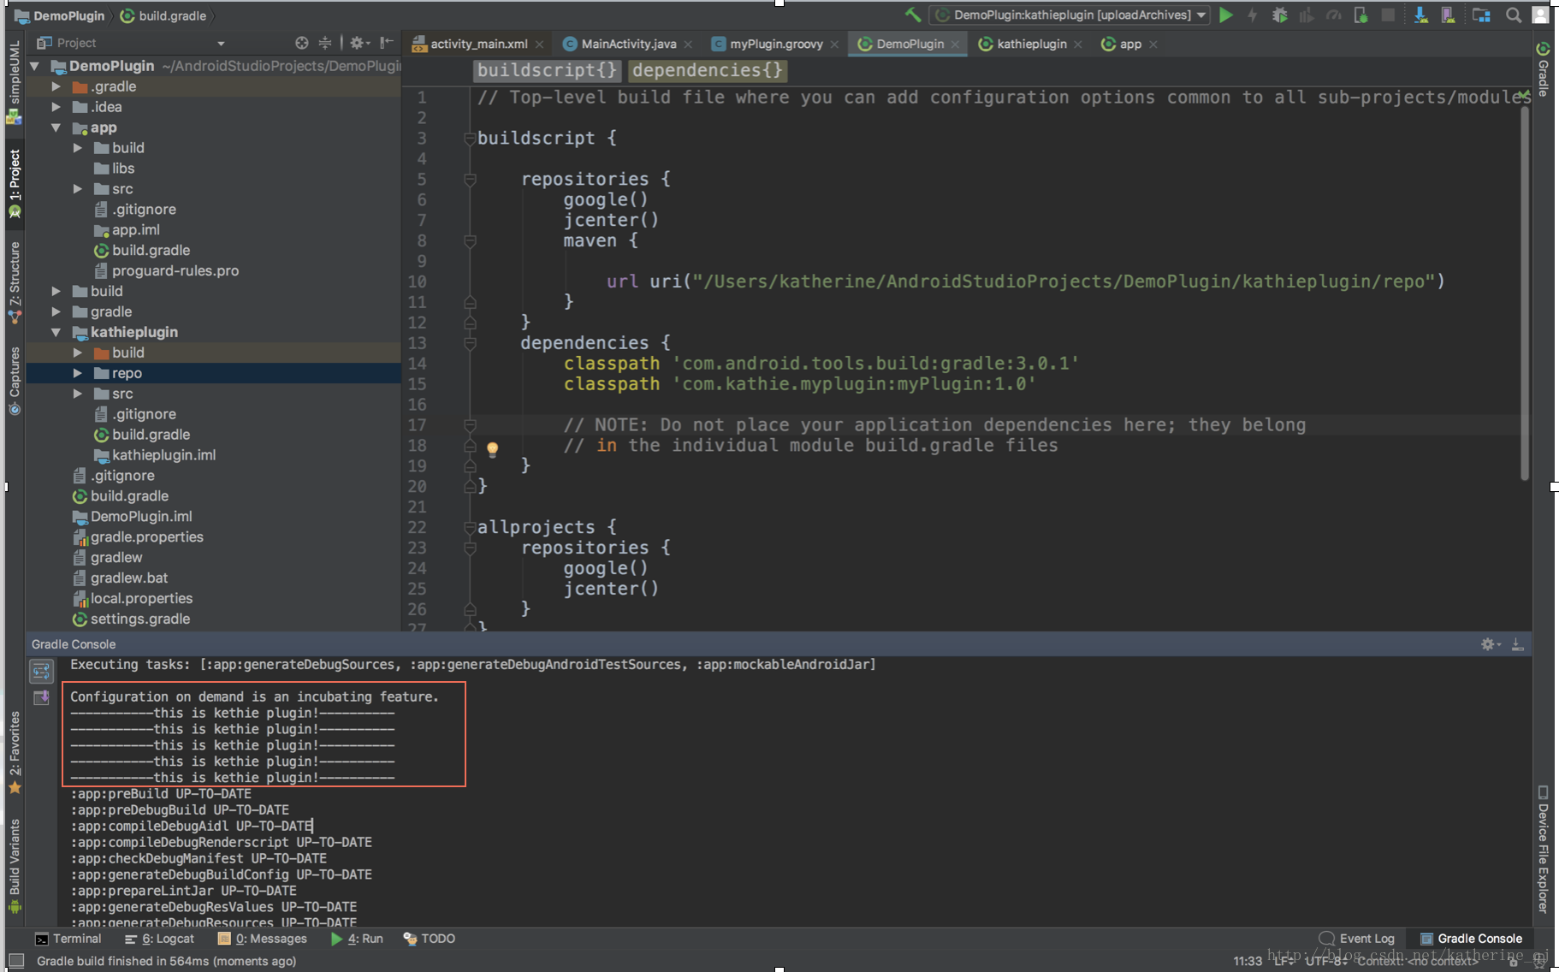
Task: Open the profiler gauge icon
Action: [1333, 15]
